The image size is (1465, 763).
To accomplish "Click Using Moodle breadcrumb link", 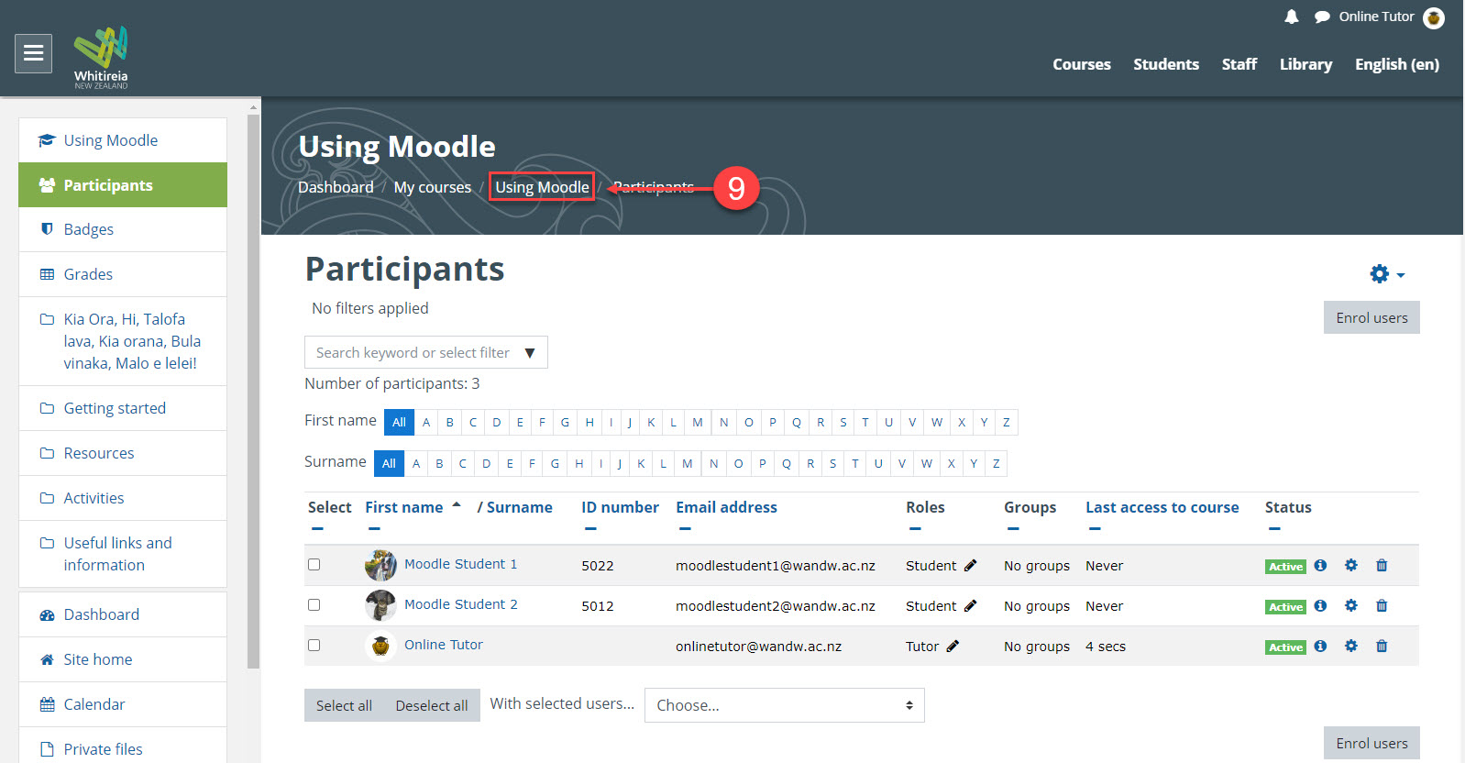I will pyautogui.click(x=542, y=187).
